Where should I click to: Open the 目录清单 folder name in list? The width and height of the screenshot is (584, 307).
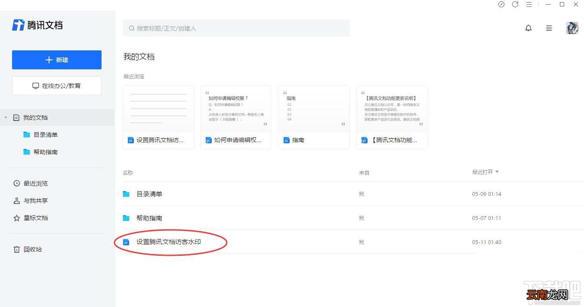tap(149, 194)
